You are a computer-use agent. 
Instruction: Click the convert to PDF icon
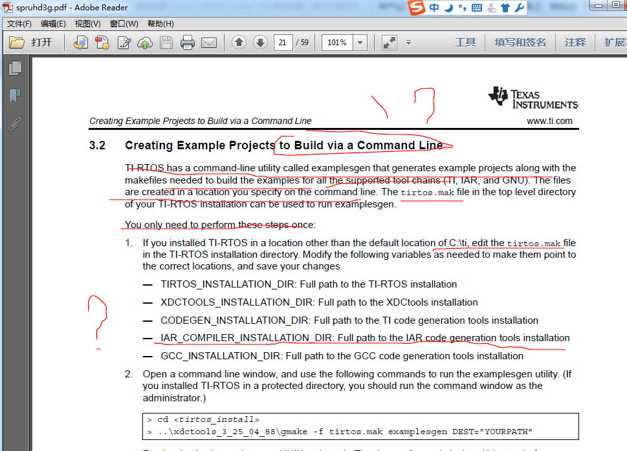tap(102, 43)
